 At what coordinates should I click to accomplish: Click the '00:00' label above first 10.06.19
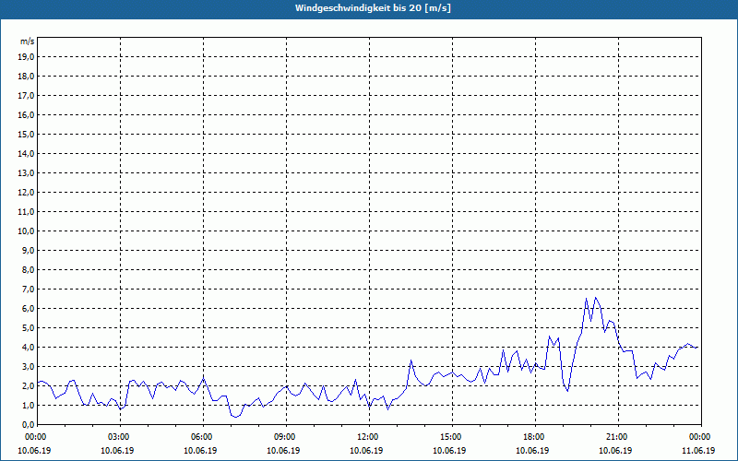click(x=35, y=437)
